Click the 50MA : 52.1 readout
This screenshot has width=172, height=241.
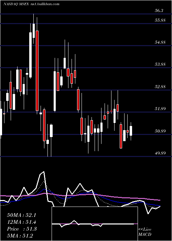(22, 215)
